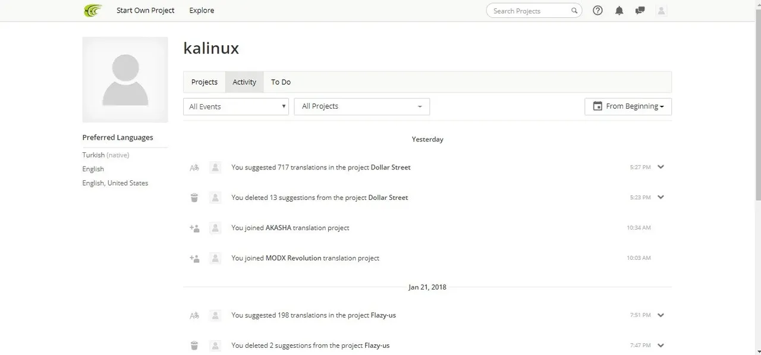Expand the 198 translations Flazy-us details
The width and height of the screenshot is (761, 355).
coord(661,315)
